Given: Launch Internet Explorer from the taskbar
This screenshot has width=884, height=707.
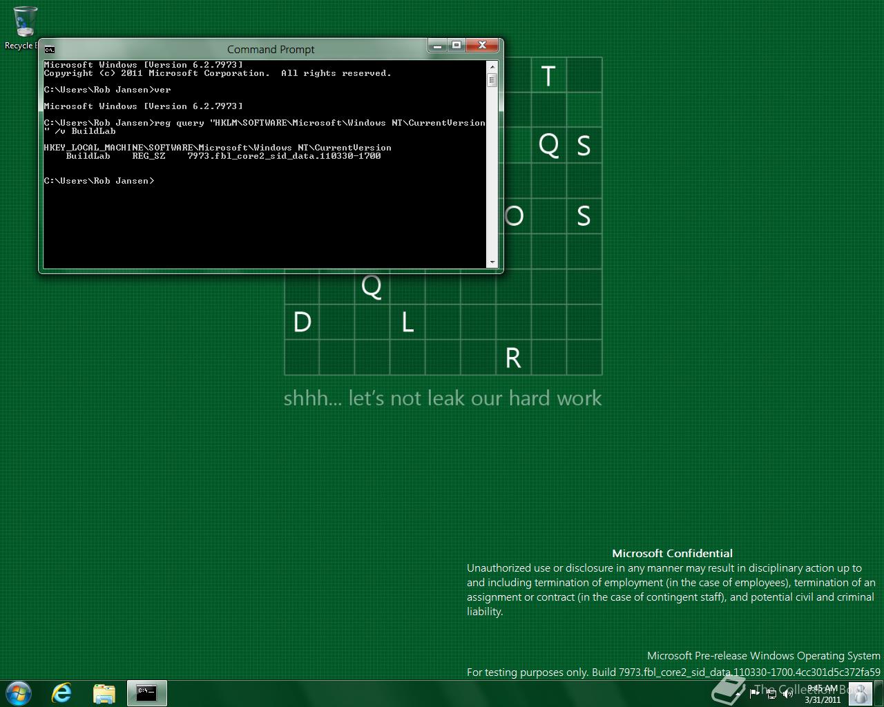Looking at the screenshot, I should pos(62,693).
